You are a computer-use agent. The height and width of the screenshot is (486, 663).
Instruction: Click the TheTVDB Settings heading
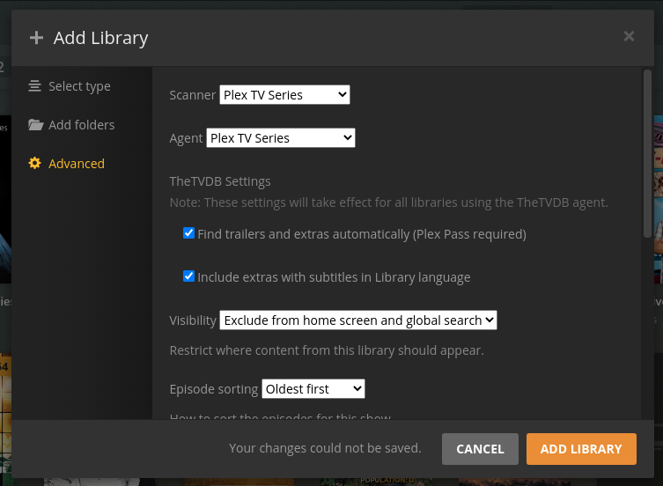(x=220, y=181)
